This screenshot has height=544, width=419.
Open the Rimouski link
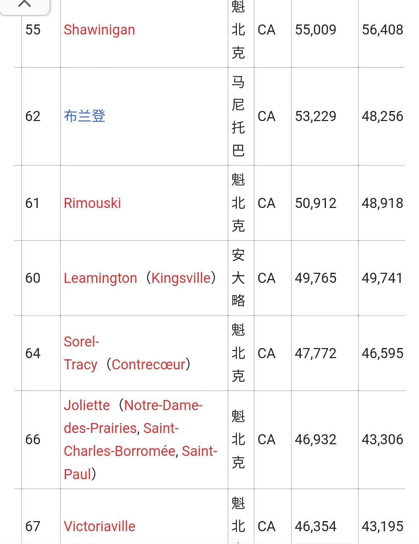[x=92, y=203]
